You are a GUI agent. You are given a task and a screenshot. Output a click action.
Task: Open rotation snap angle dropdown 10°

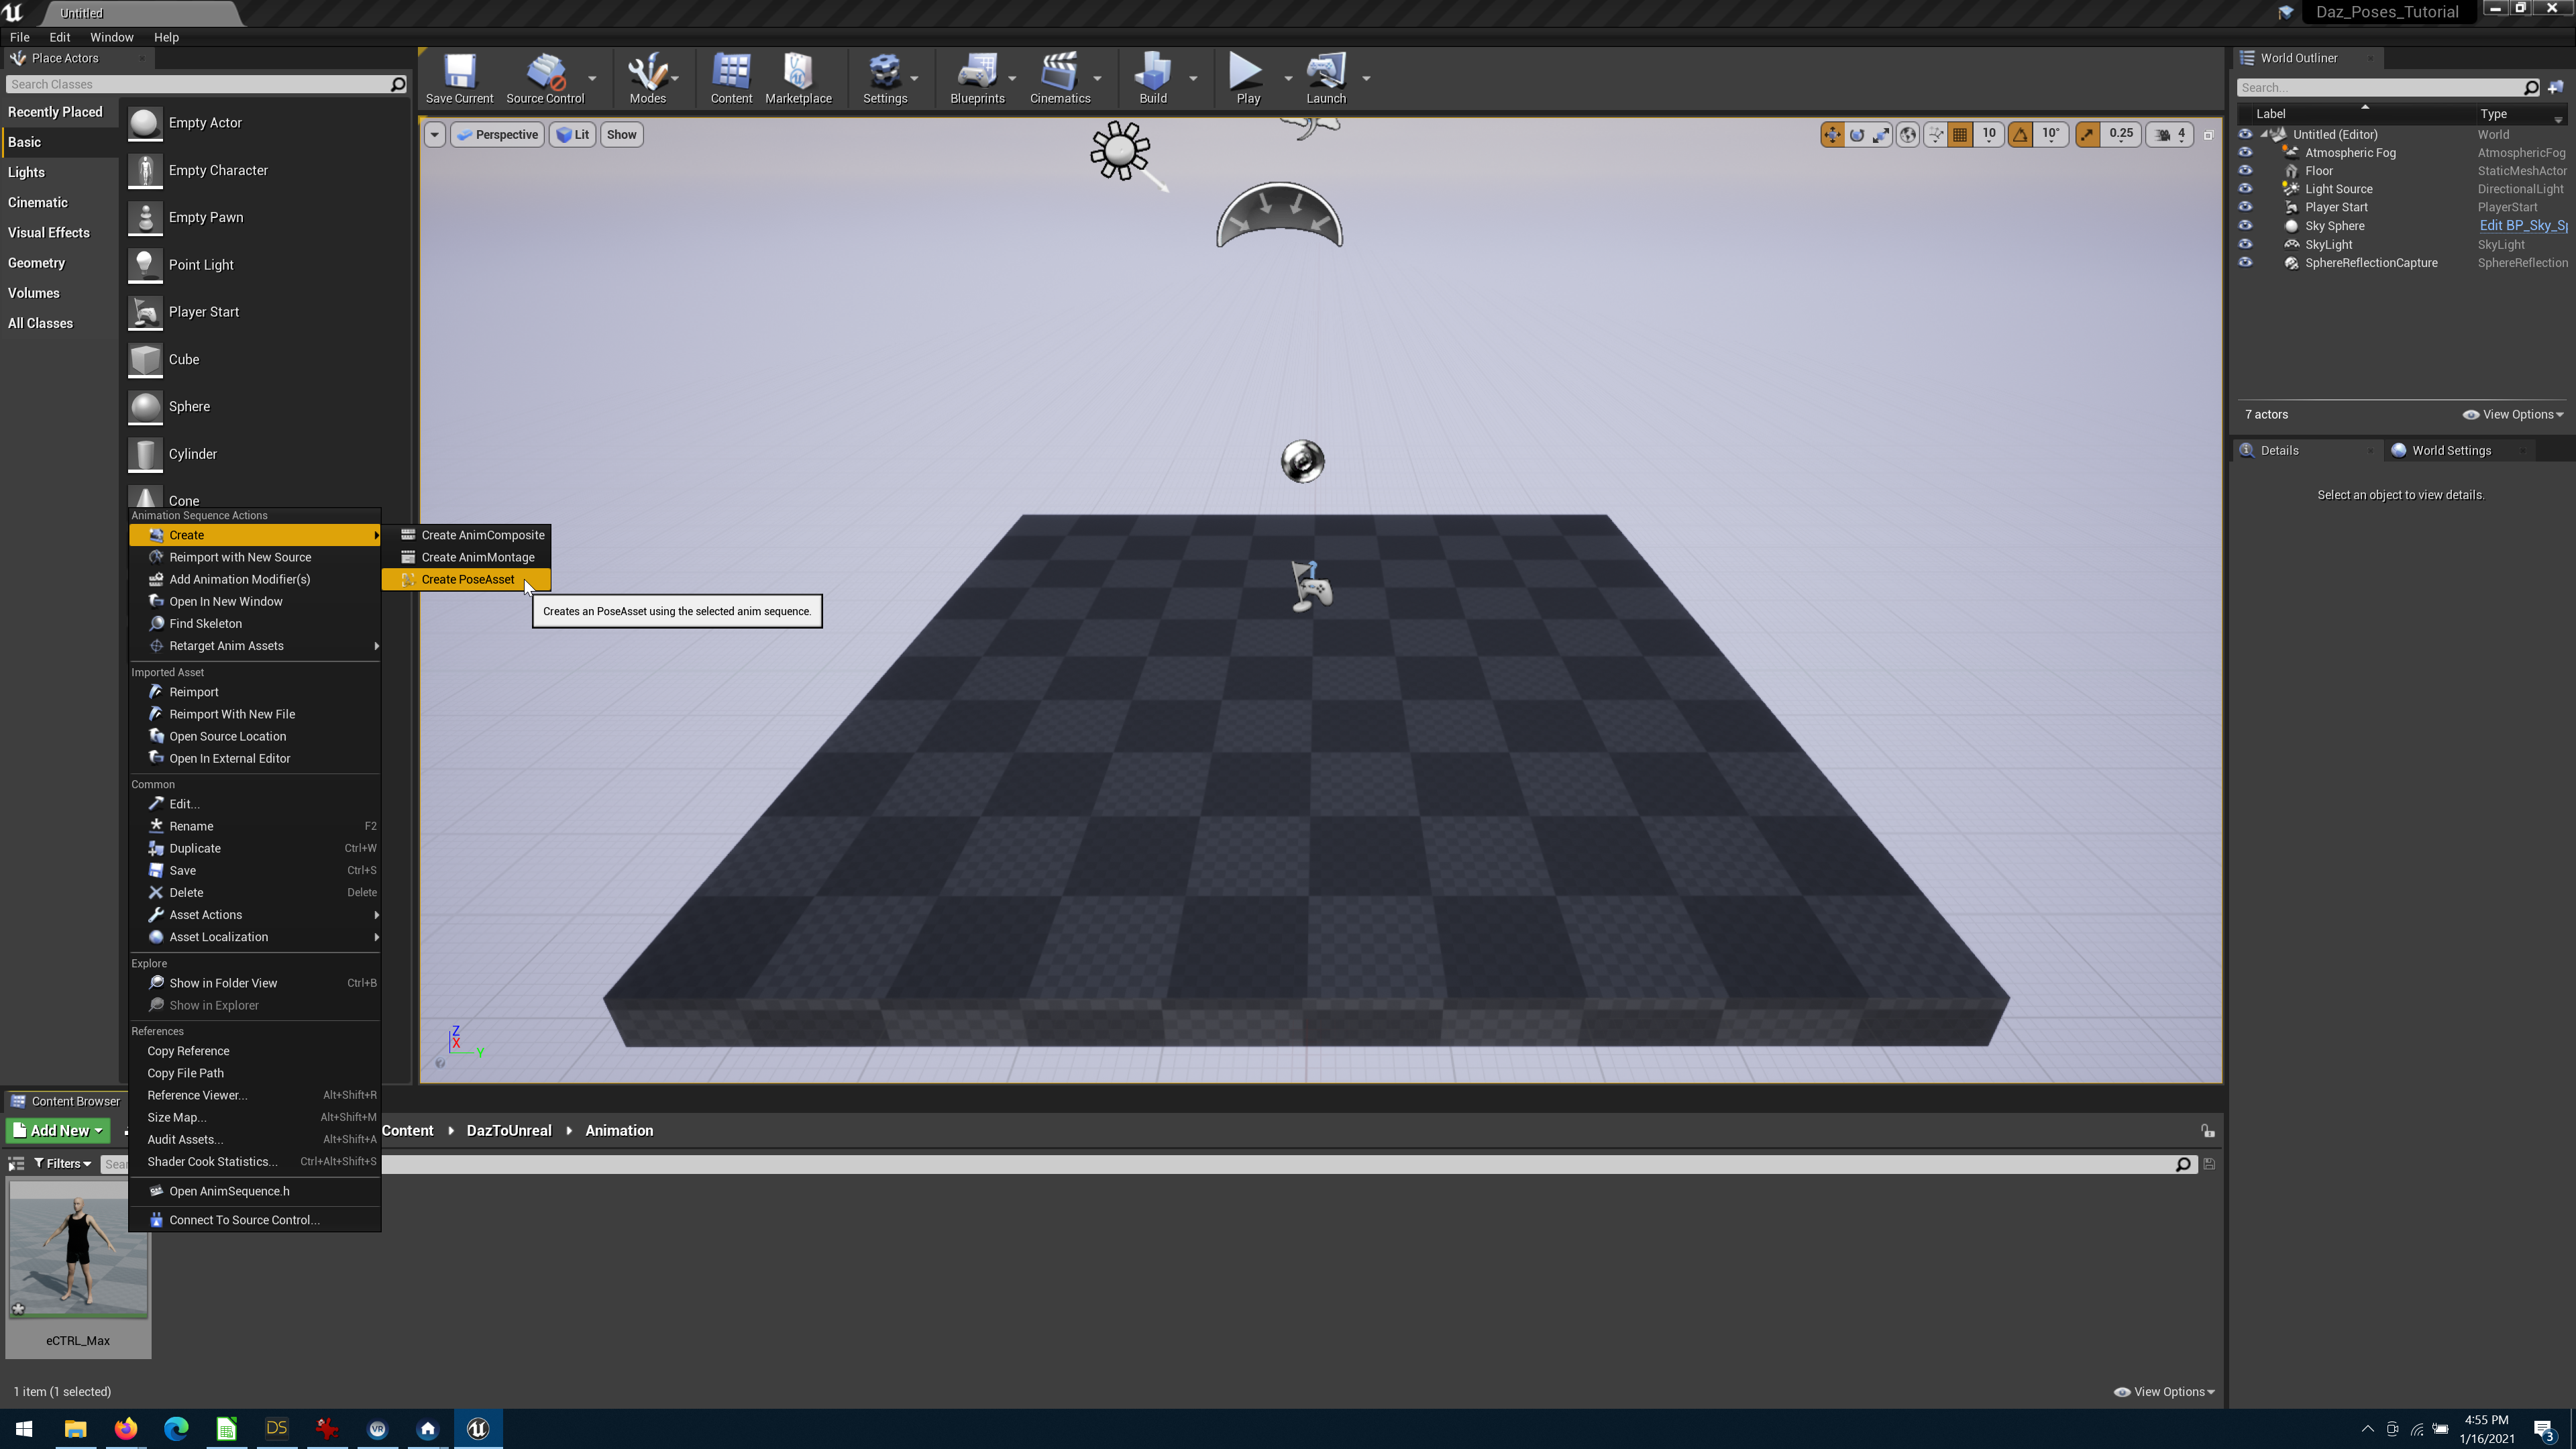[2051, 134]
